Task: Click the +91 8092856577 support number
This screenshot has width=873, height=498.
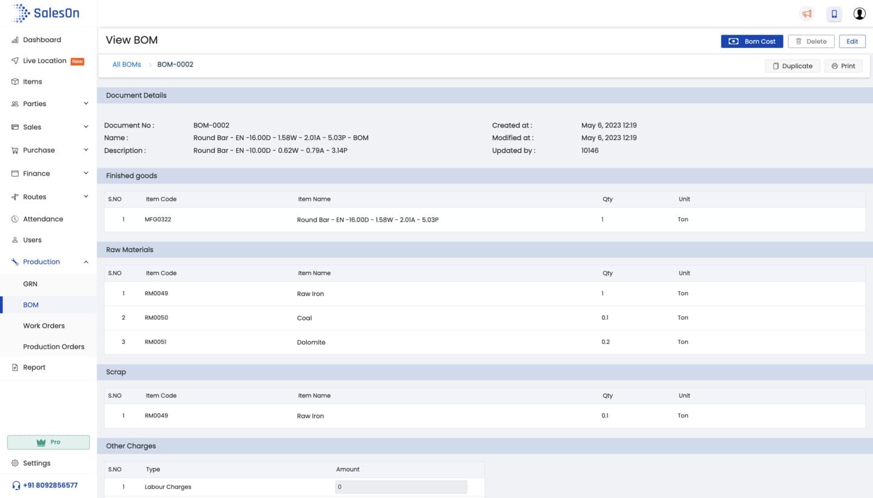Action: coord(50,485)
